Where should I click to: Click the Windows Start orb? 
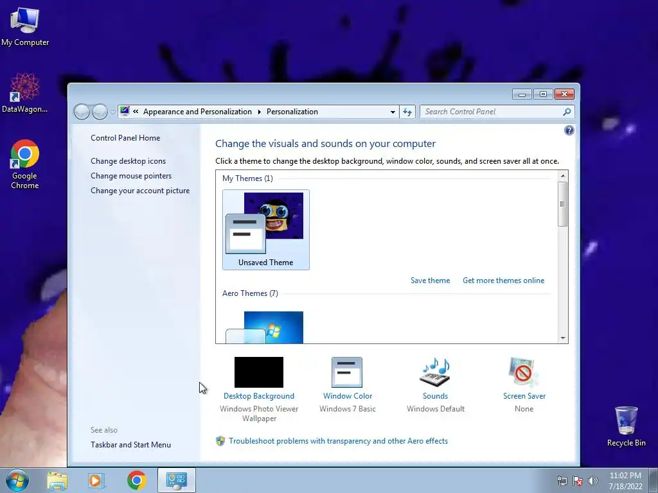coord(17,480)
